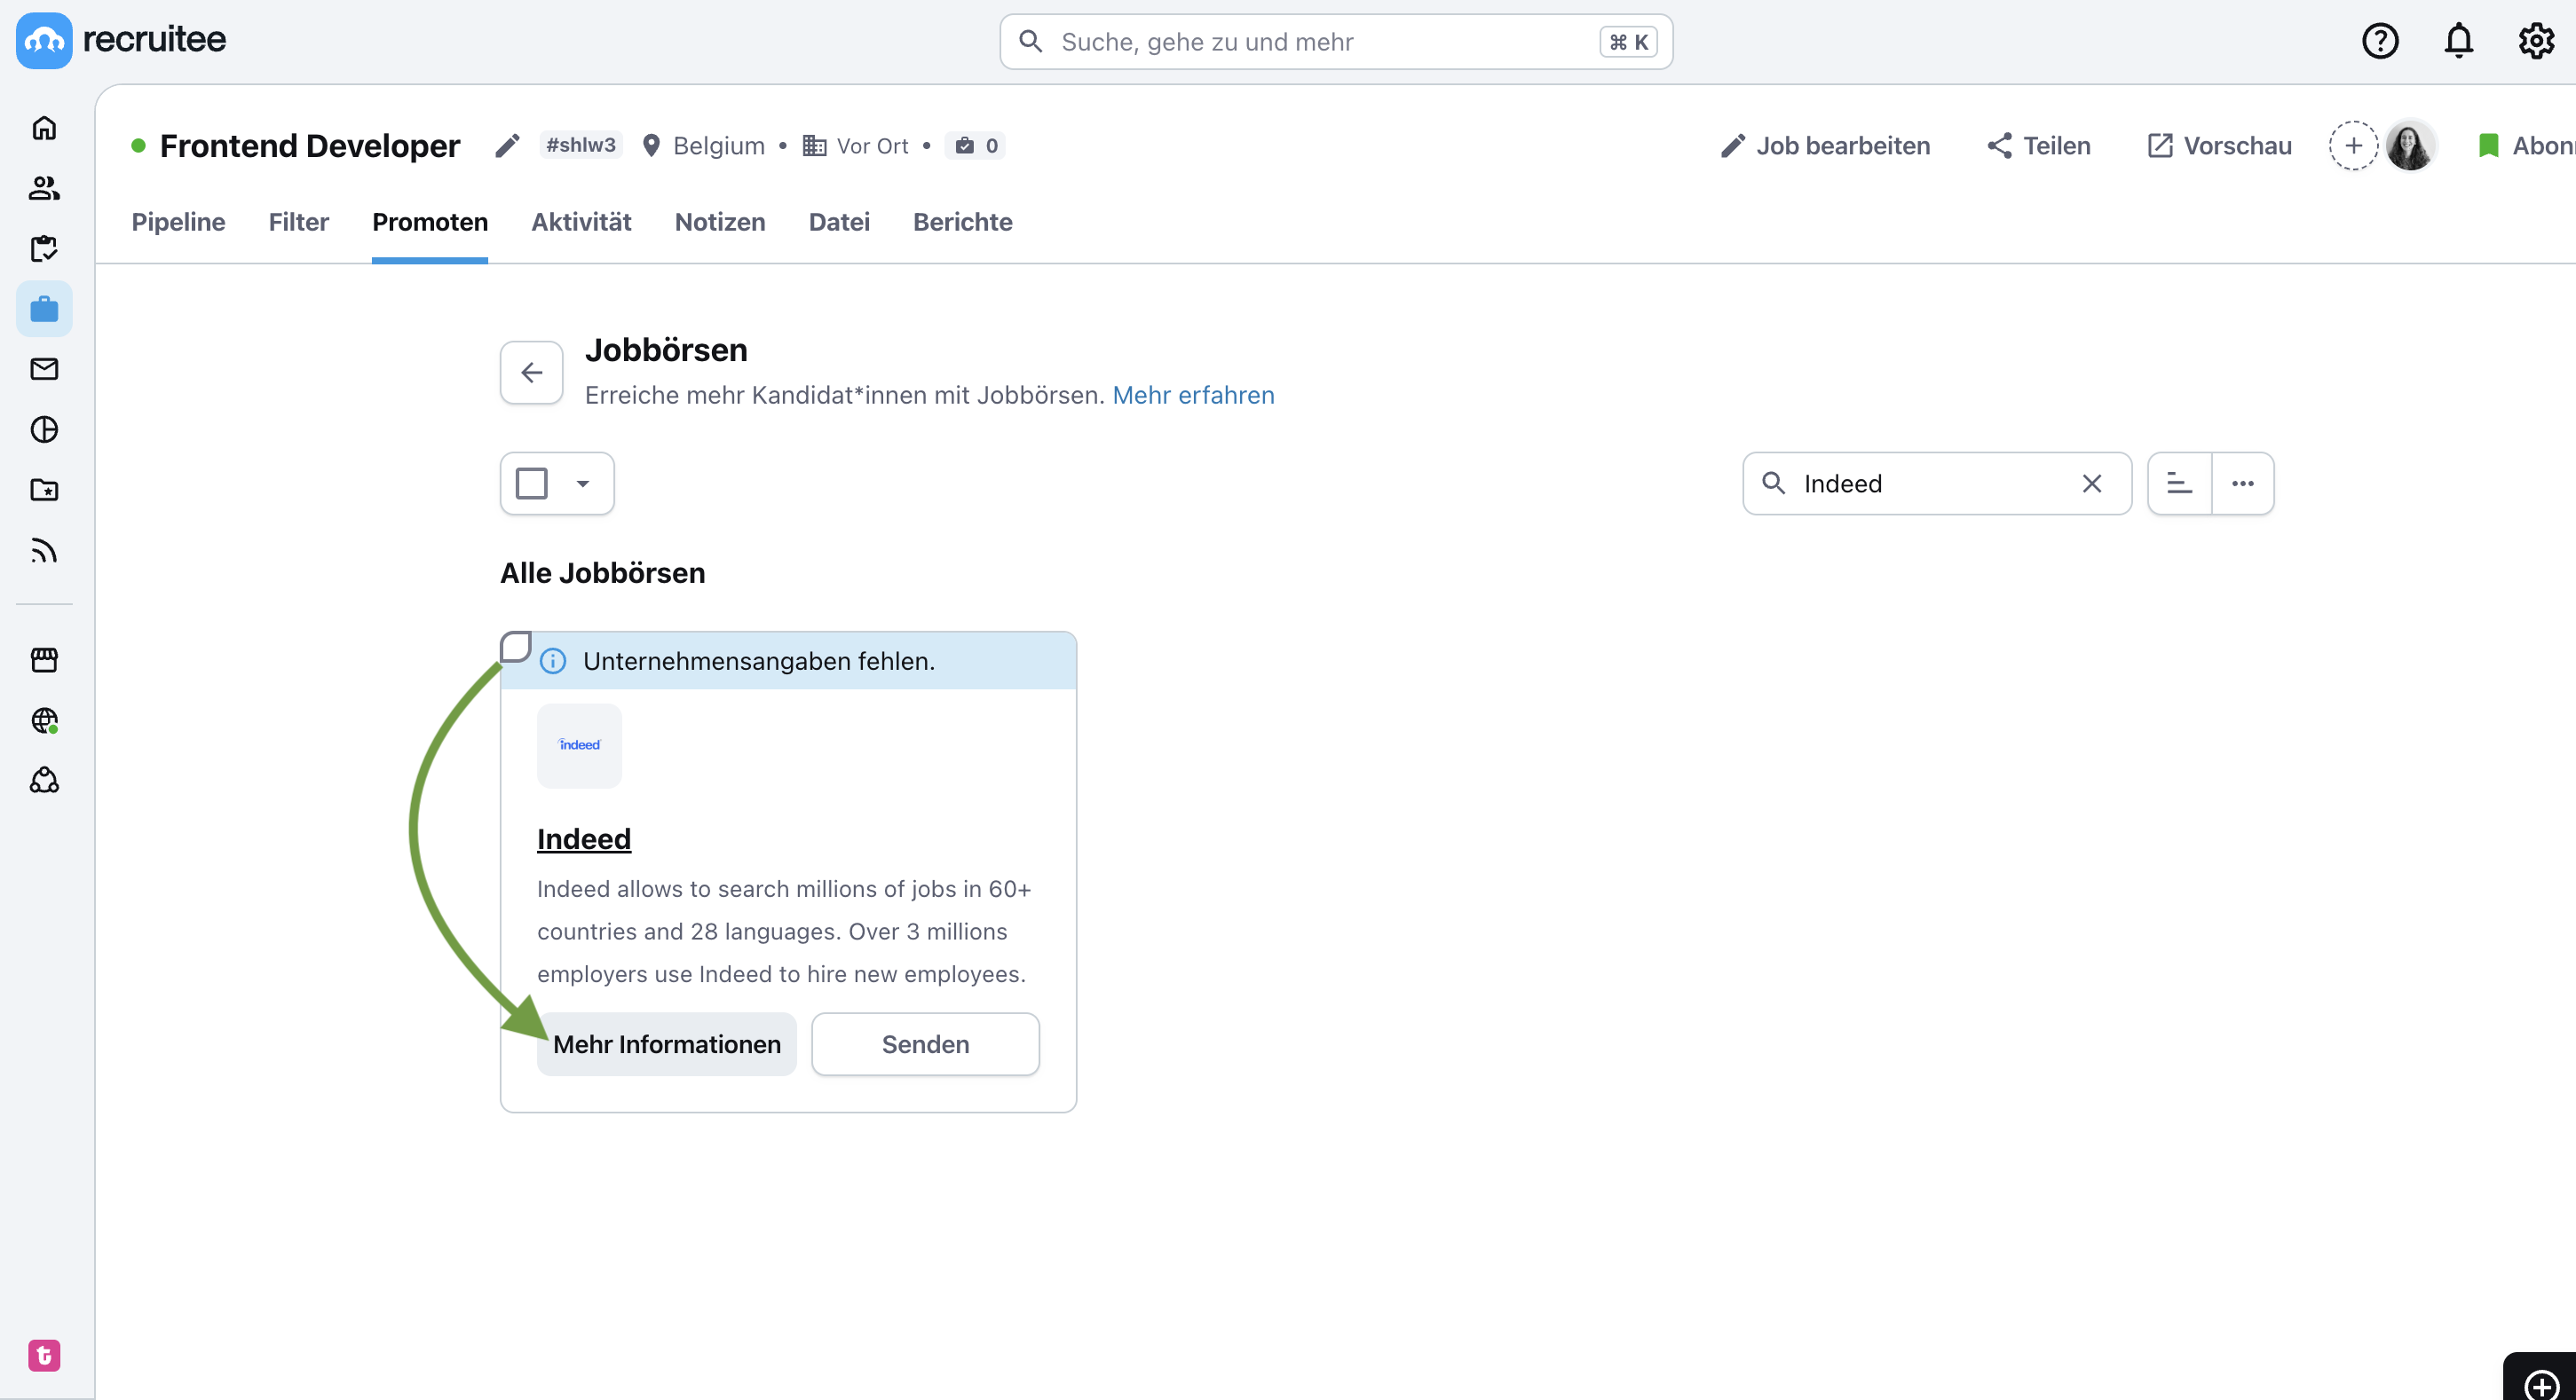The height and width of the screenshot is (1400, 2576).
Task: Check the checkbox on the Indeed card
Action: 515,646
